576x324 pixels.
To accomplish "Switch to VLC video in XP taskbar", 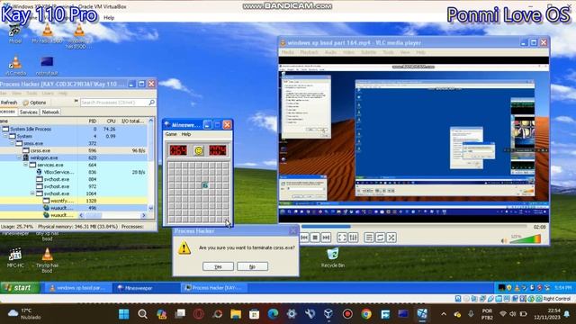I will click(78, 288).
